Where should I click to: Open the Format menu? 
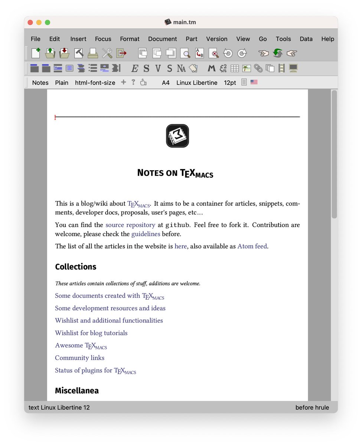tap(130, 39)
